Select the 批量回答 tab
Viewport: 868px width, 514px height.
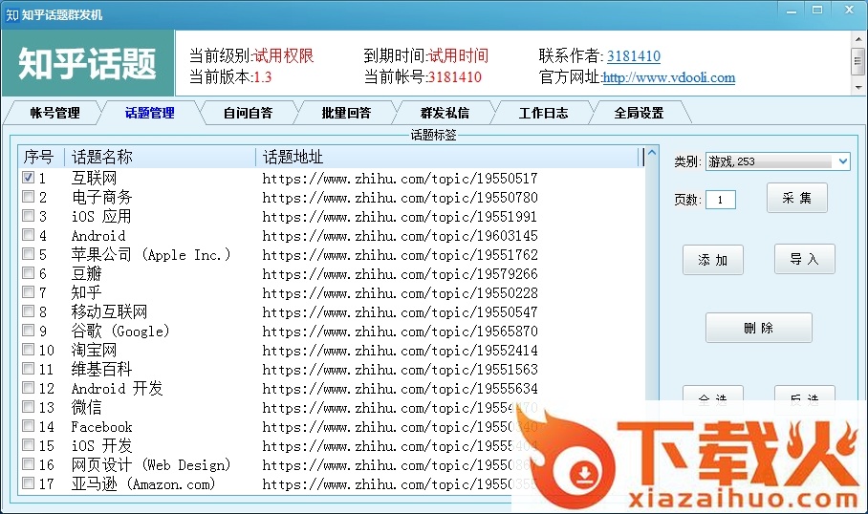tap(347, 113)
